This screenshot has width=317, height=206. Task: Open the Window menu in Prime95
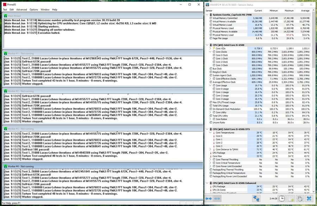point(45,10)
